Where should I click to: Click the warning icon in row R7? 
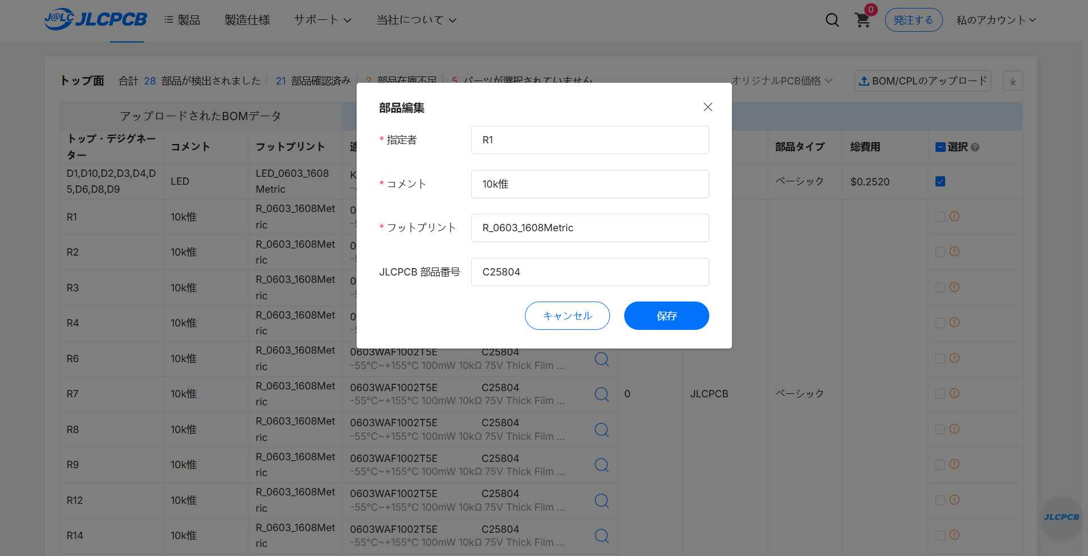(x=955, y=393)
